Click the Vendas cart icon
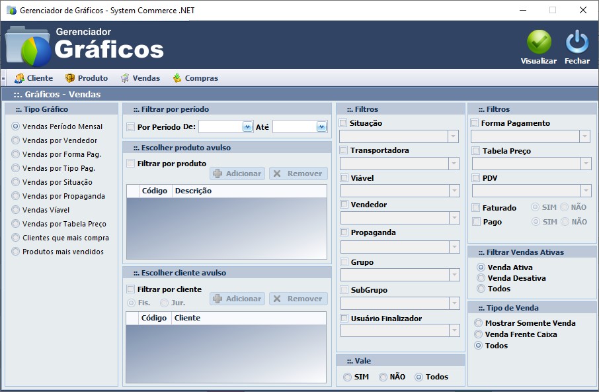Image resolution: width=599 pixels, height=392 pixels. click(125, 78)
